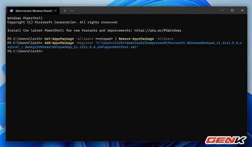Click the -allusers parameter after Get-AppxPackage
The height and width of the screenshot is (147, 252).
point(85,39)
